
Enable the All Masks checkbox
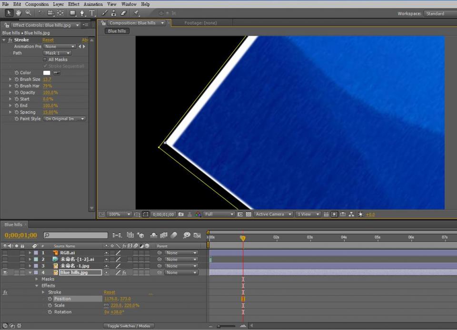click(x=45, y=59)
